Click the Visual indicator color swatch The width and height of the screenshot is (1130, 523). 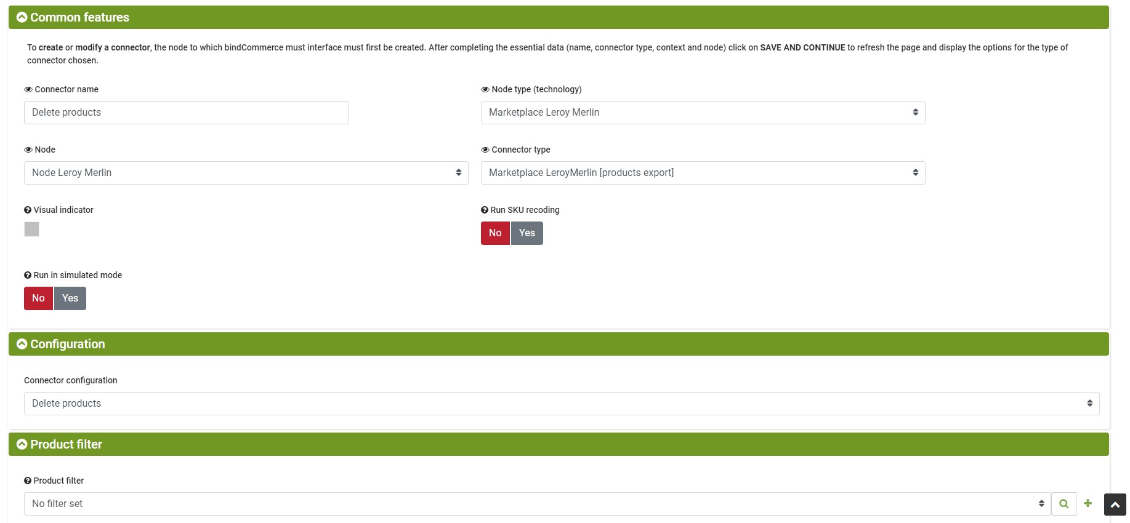(31, 229)
